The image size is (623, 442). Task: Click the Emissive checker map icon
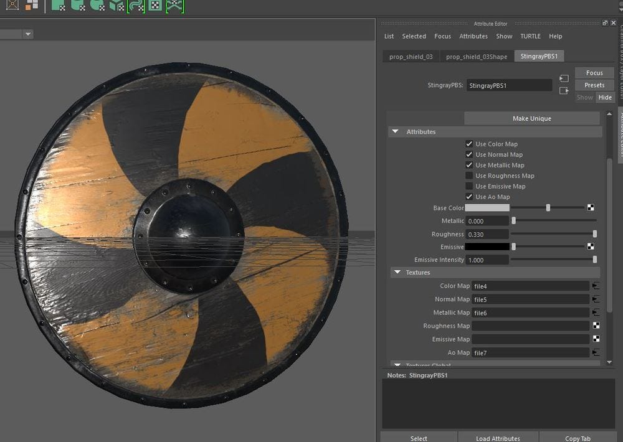pos(591,247)
